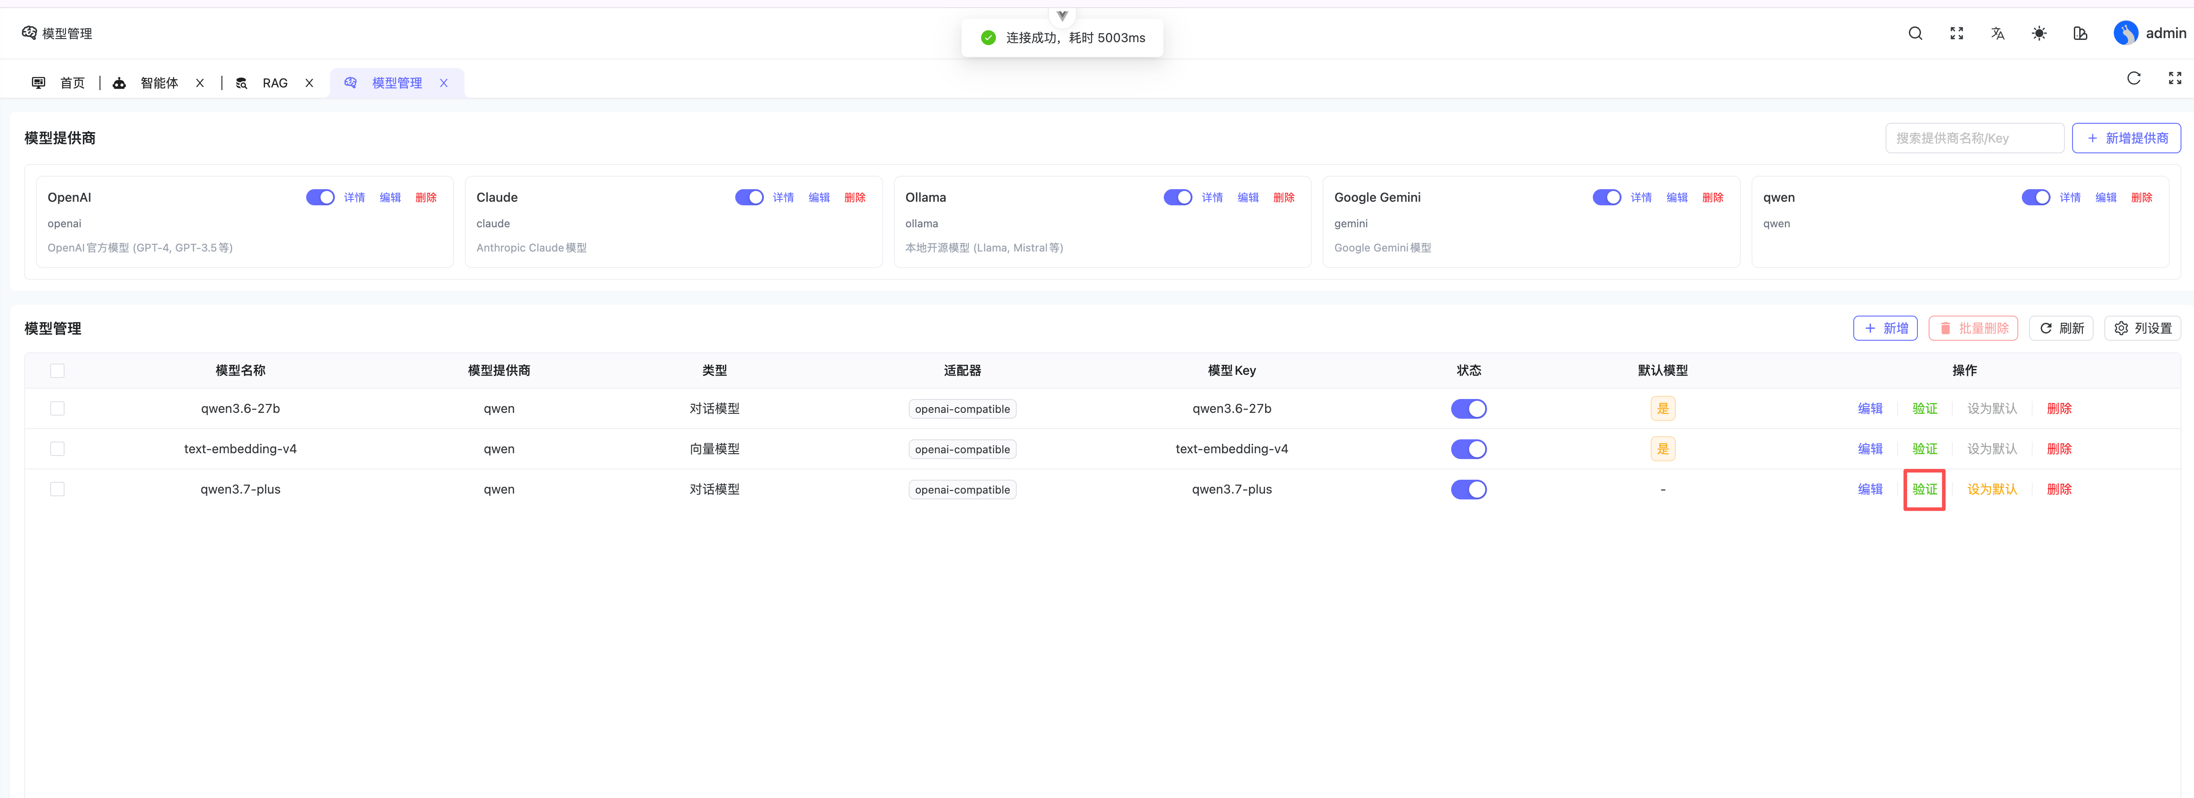Click 编辑 for qwen provider
2194x798 pixels.
(2105, 198)
